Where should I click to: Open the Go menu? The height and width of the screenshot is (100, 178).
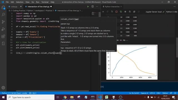[33, 2]
